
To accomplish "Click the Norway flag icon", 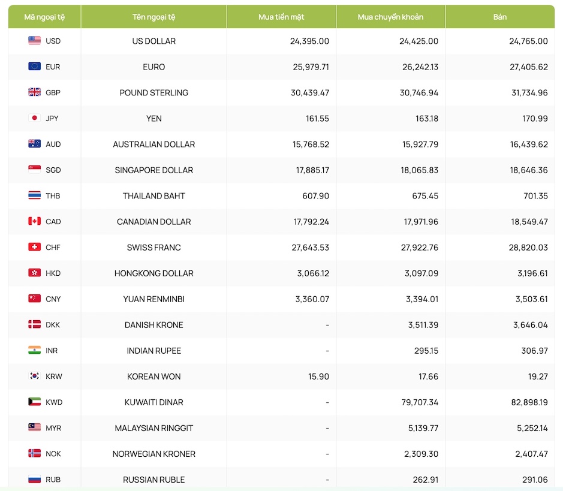I will [35, 453].
